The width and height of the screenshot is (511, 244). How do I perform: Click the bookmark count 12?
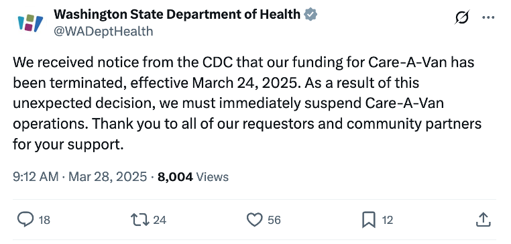click(387, 221)
